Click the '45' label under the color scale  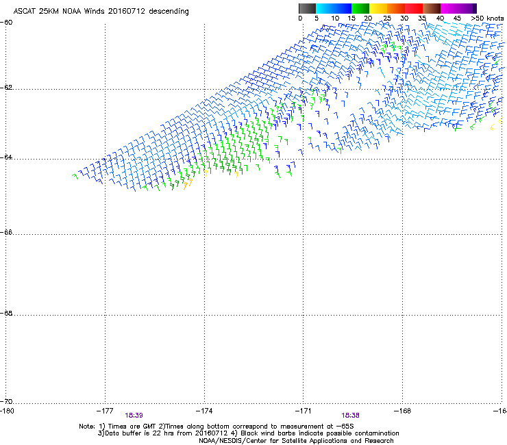(x=457, y=18)
